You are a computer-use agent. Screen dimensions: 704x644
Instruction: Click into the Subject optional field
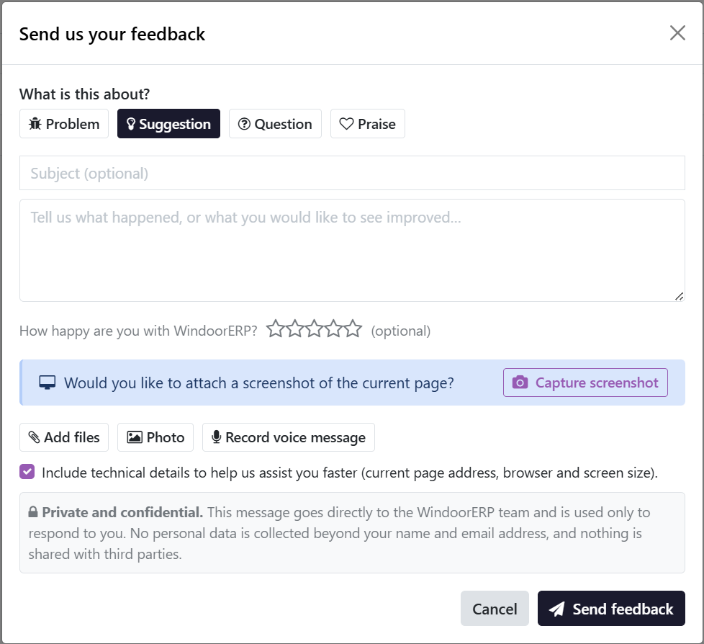pyautogui.click(x=352, y=173)
